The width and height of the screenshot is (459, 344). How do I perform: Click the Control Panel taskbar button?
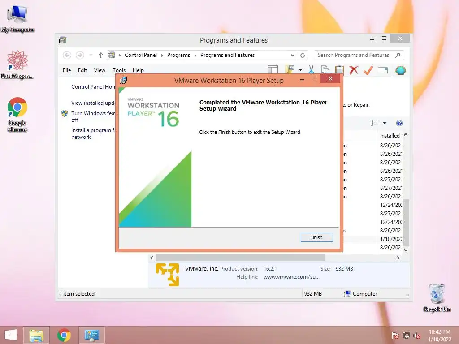click(92, 335)
